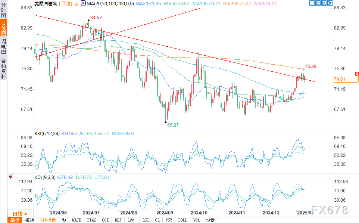Click the MA200:75.27 value
The image size is (359, 223).
pyautogui.click(x=237, y=4)
